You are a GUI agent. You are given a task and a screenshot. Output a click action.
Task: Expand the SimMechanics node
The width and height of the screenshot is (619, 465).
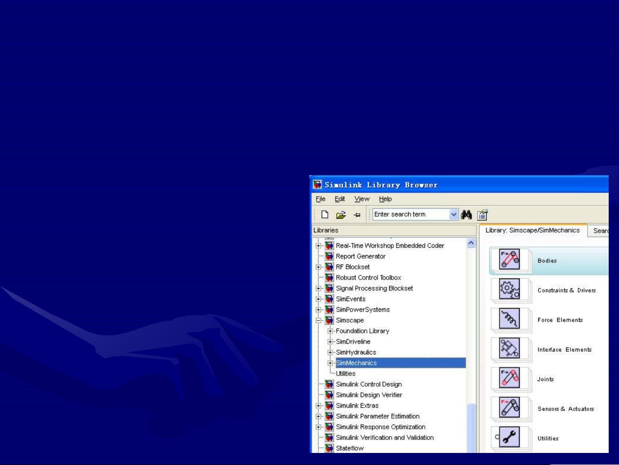tap(330, 363)
